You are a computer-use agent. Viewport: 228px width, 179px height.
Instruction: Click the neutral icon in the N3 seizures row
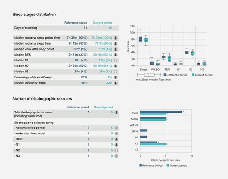(116, 156)
